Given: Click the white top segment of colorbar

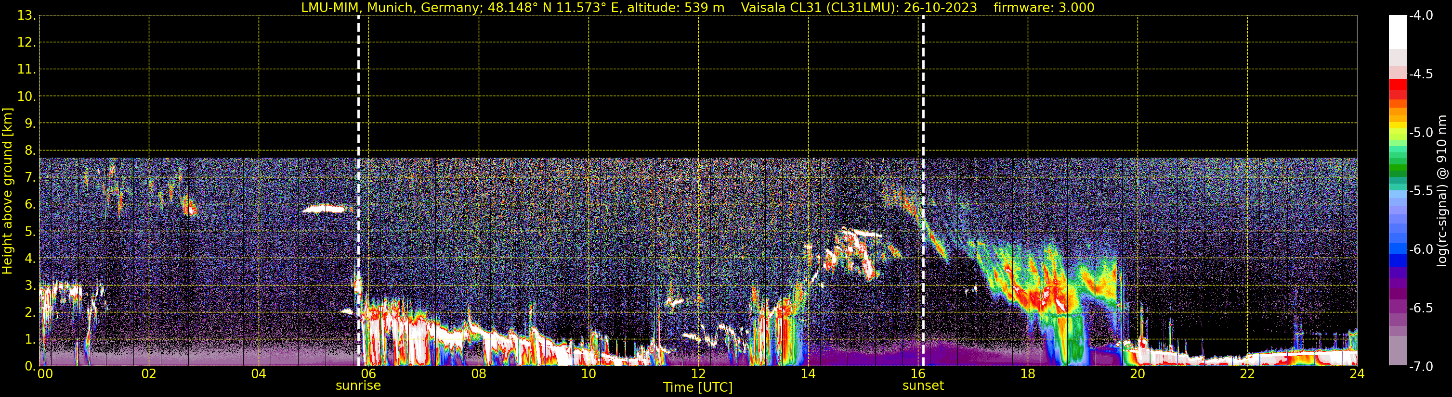Looking at the screenshot, I should coord(1398,32).
